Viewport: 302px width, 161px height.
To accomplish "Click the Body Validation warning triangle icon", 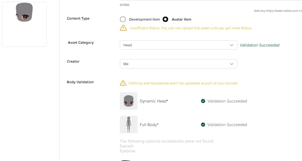I will point(123,83).
